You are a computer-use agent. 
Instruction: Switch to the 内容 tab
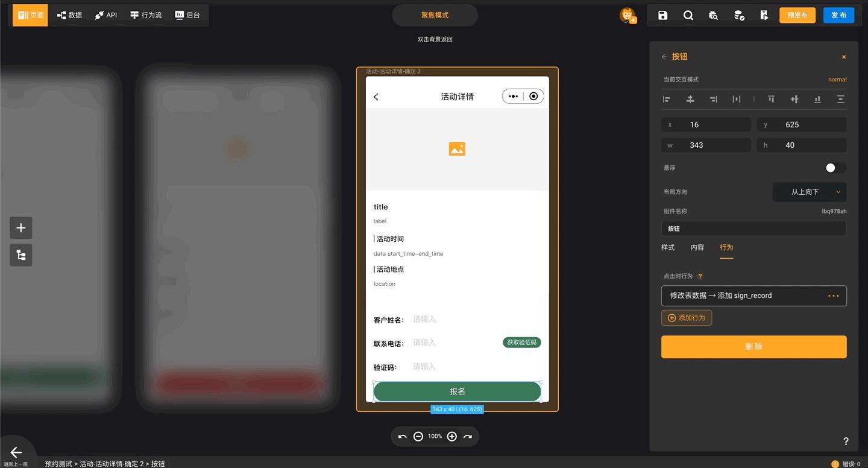pos(697,247)
